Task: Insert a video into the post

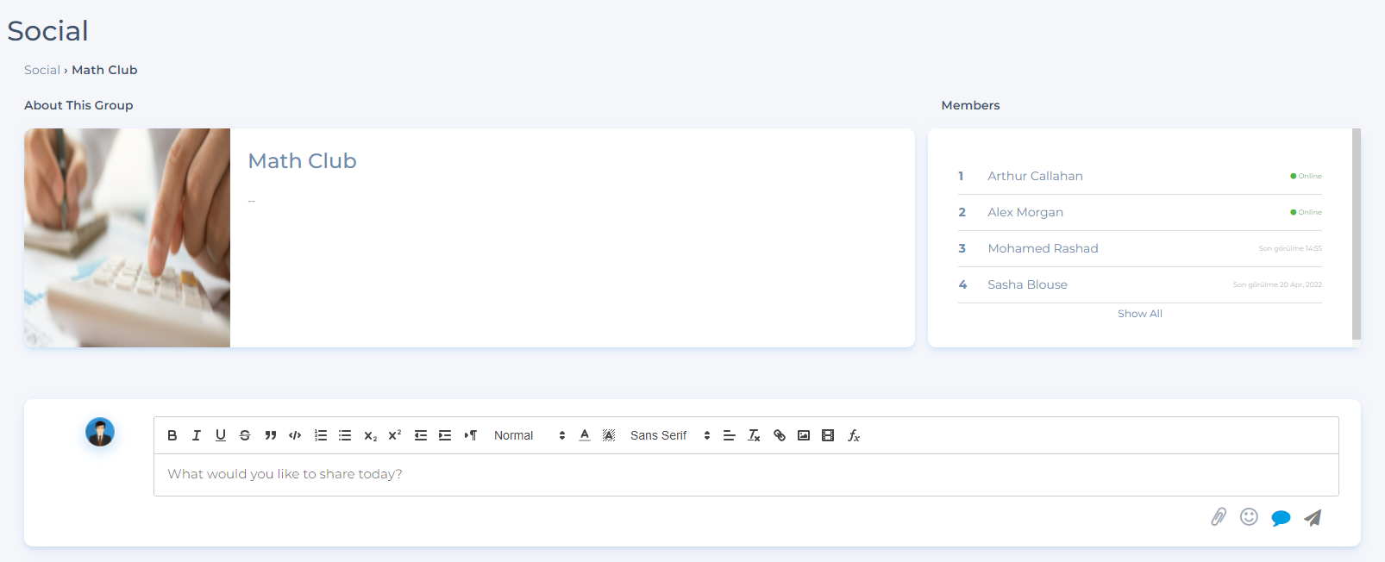Action: point(828,435)
